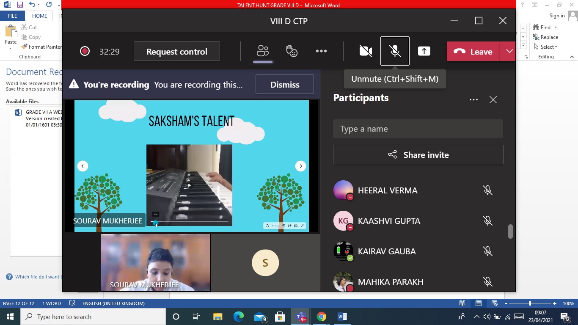This screenshot has height=325, width=578.
Task: Click the zoom out minus button in Word
Action: coord(506,303)
